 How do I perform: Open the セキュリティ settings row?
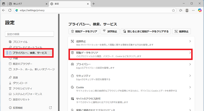[x=131, y=77]
